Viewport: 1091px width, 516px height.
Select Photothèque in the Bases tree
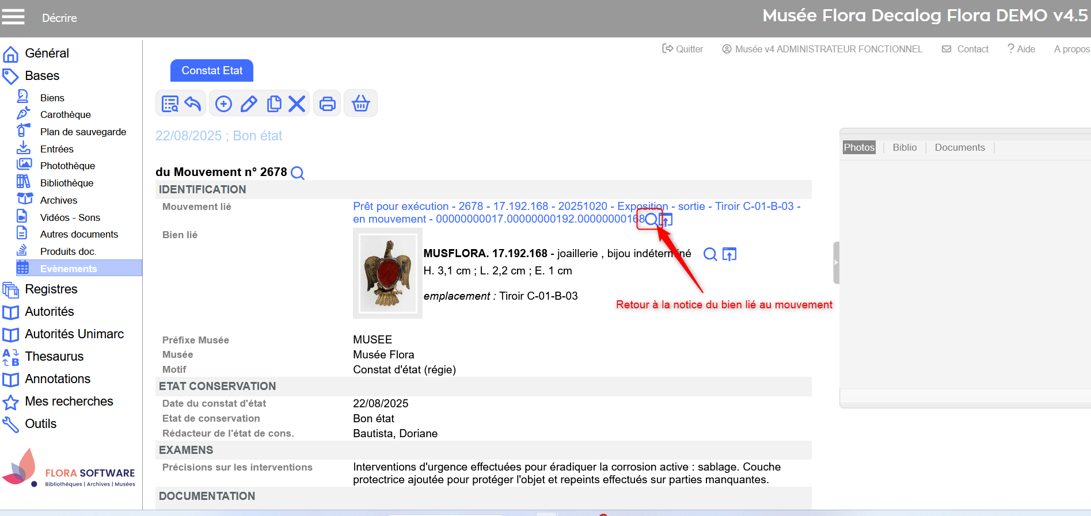tap(67, 166)
